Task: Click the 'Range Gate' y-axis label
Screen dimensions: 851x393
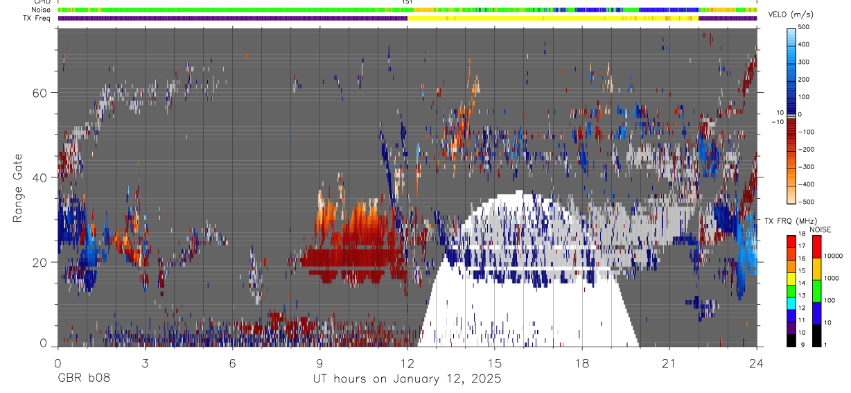Action: (x=17, y=189)
